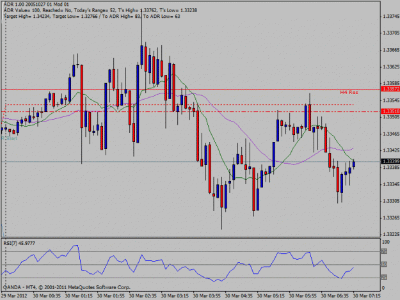Click the 1.33465 price scale label
Image resolution: width=400 pixels, height=300 pixels.
point(391,134)
